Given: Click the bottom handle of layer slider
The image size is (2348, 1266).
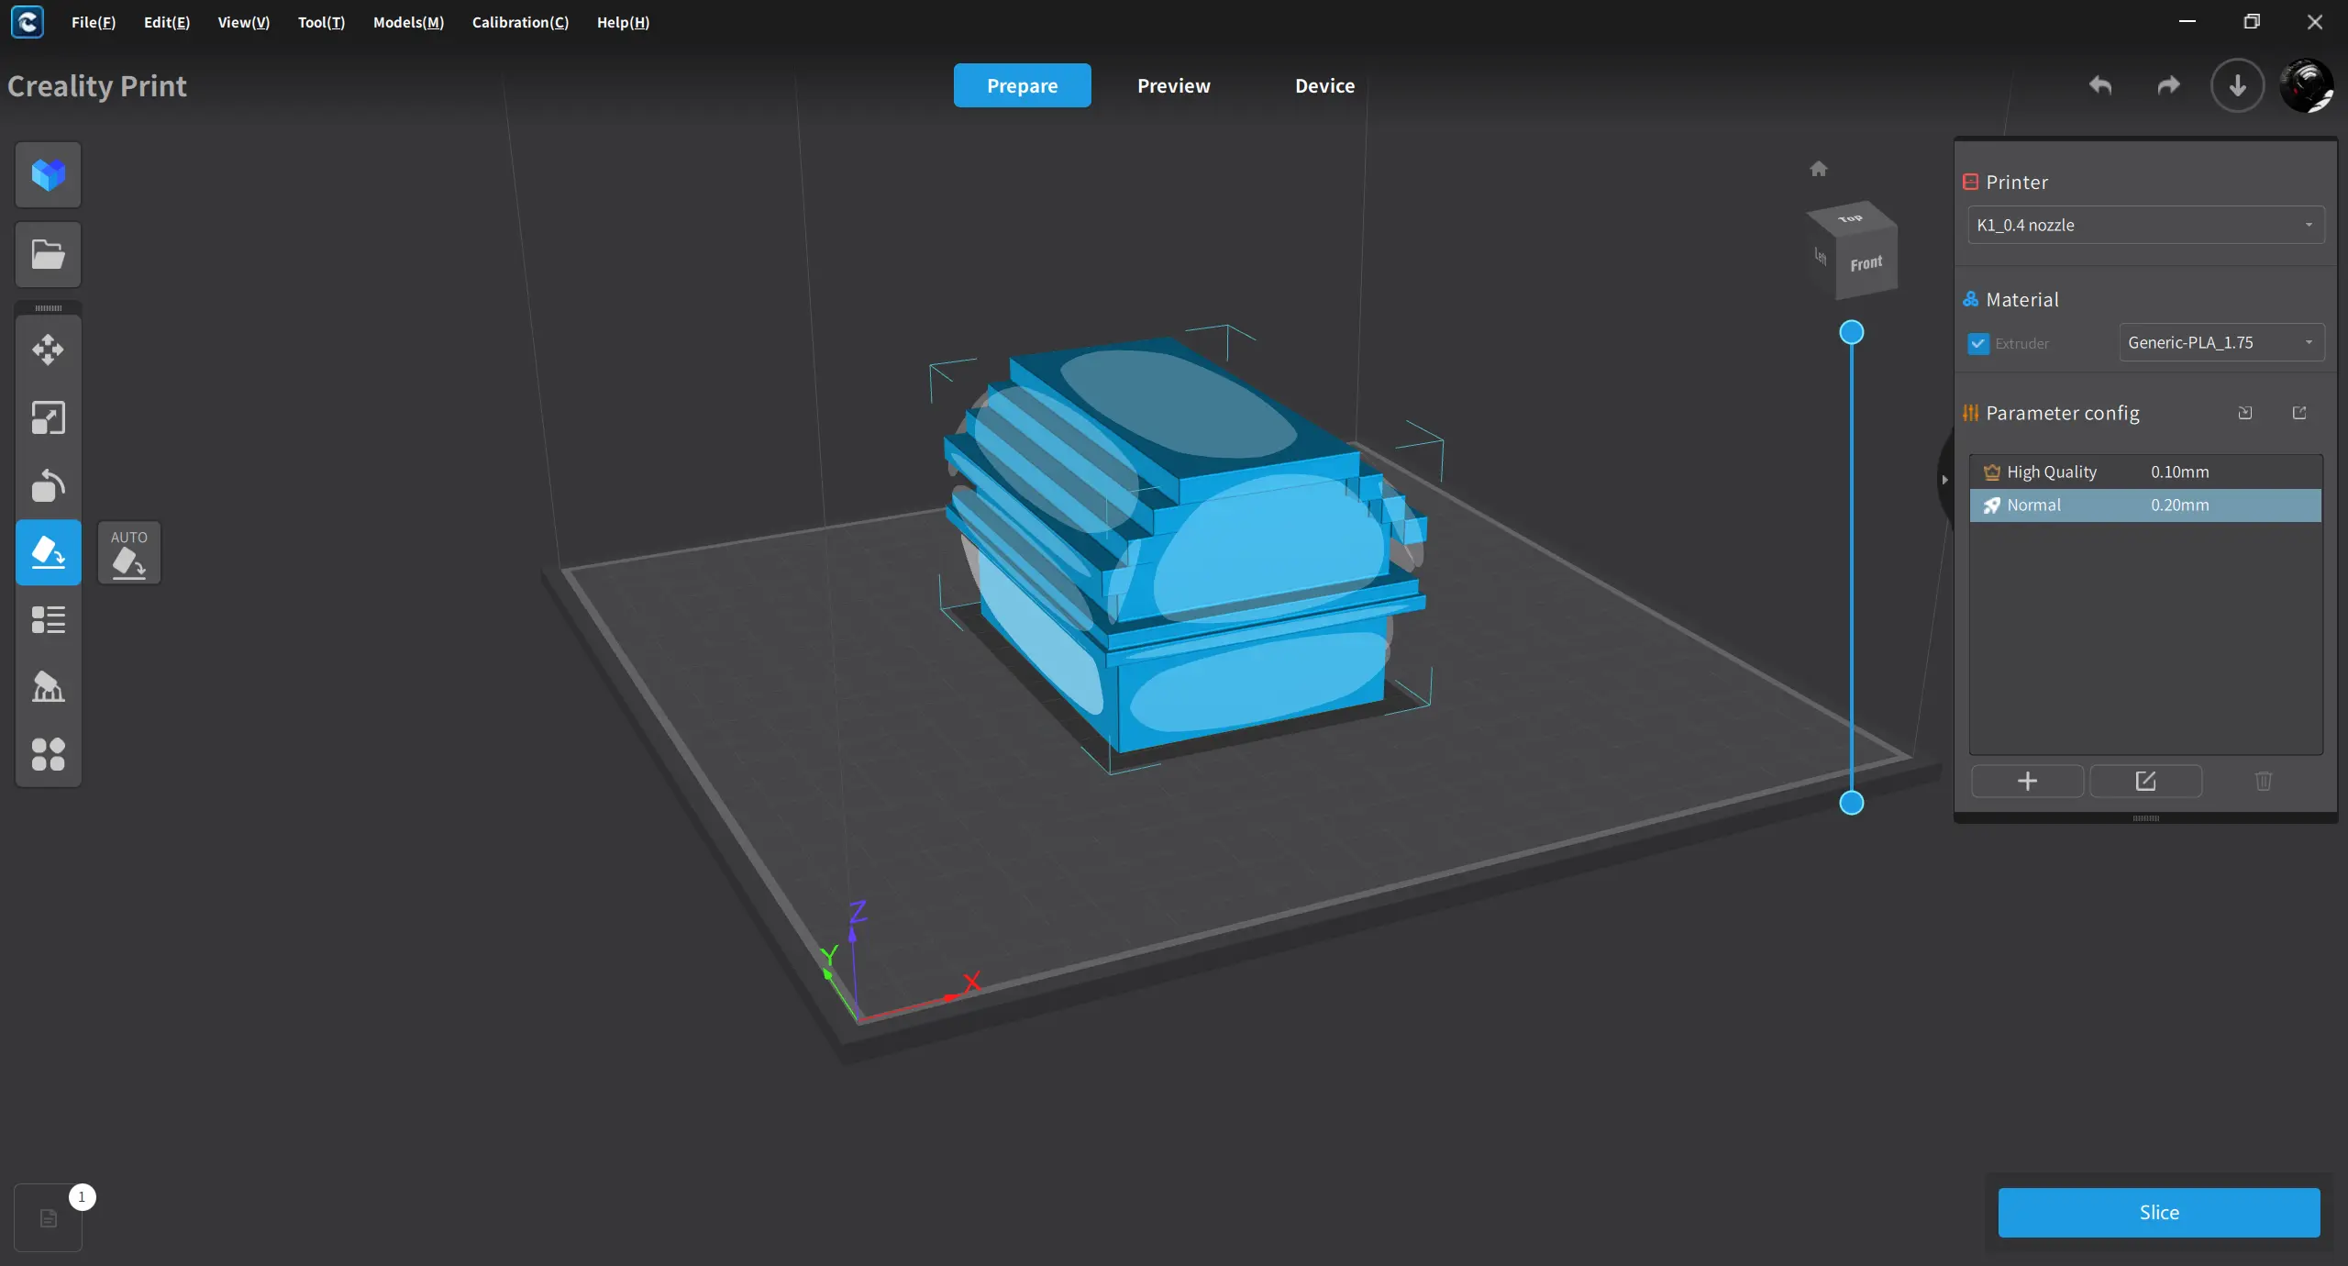Looking at the screenshot, I should tap(1852, 803).
